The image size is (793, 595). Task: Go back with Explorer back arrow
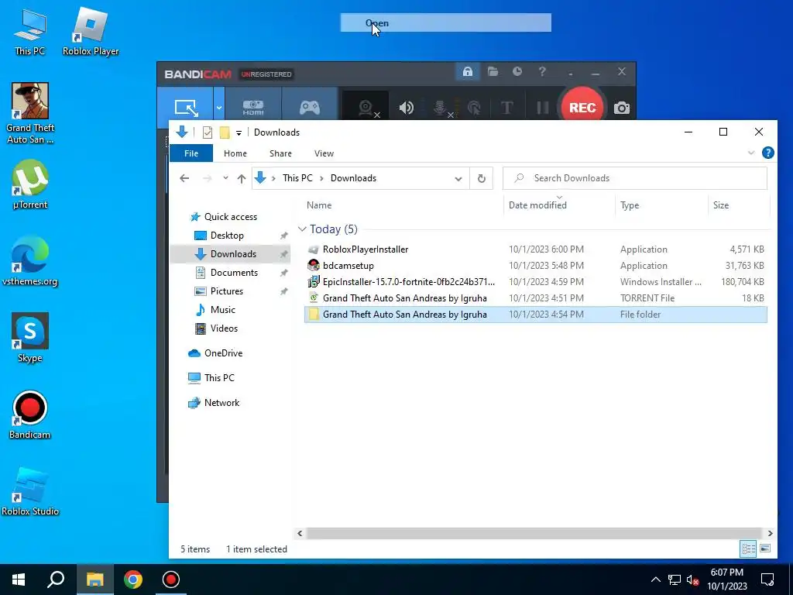pyautogui.click(x=184, y=178)
